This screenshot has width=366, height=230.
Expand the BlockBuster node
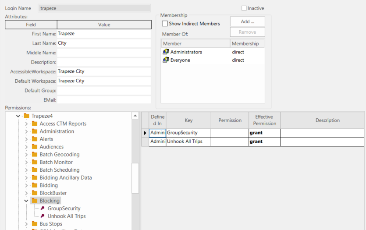click(26, 193)
